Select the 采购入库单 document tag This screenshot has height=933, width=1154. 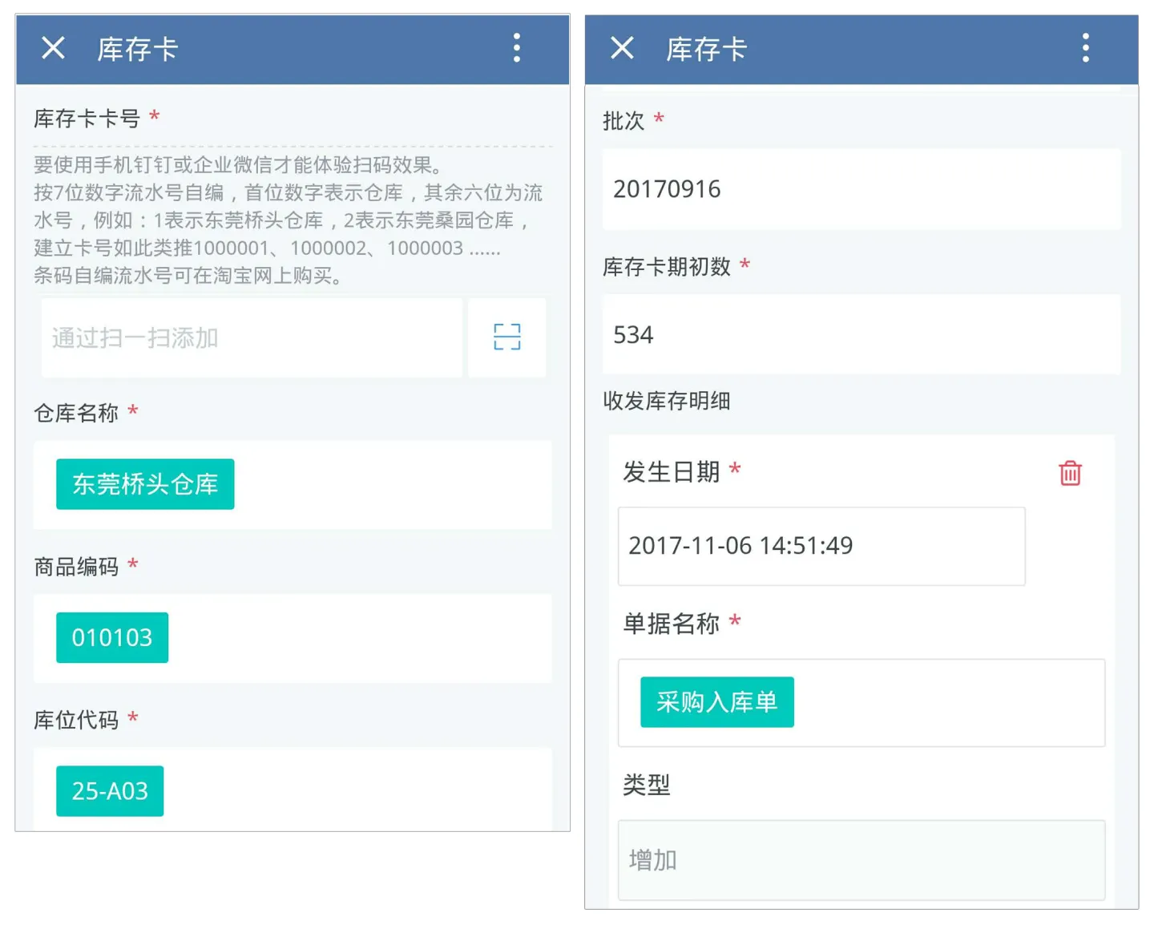716,702
